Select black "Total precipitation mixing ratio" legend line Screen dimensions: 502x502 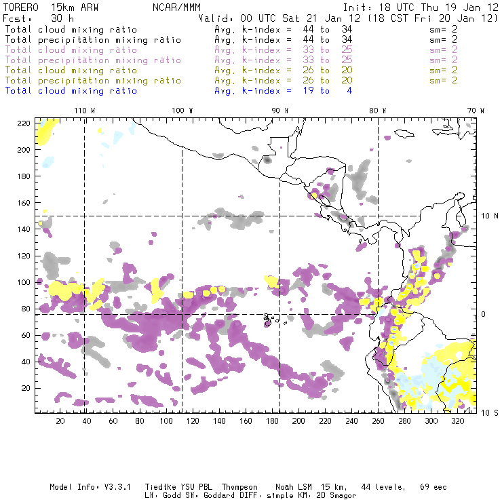93,40
